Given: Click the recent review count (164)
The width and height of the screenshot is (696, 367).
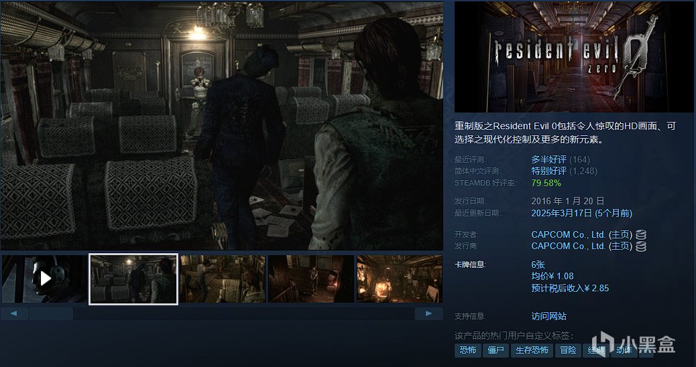Looking at the screenshot, I should (579, 159).
